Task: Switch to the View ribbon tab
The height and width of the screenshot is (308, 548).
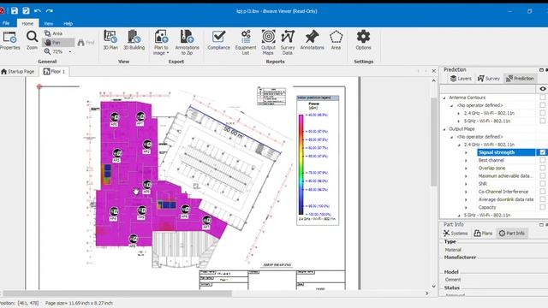Action: 49,23
